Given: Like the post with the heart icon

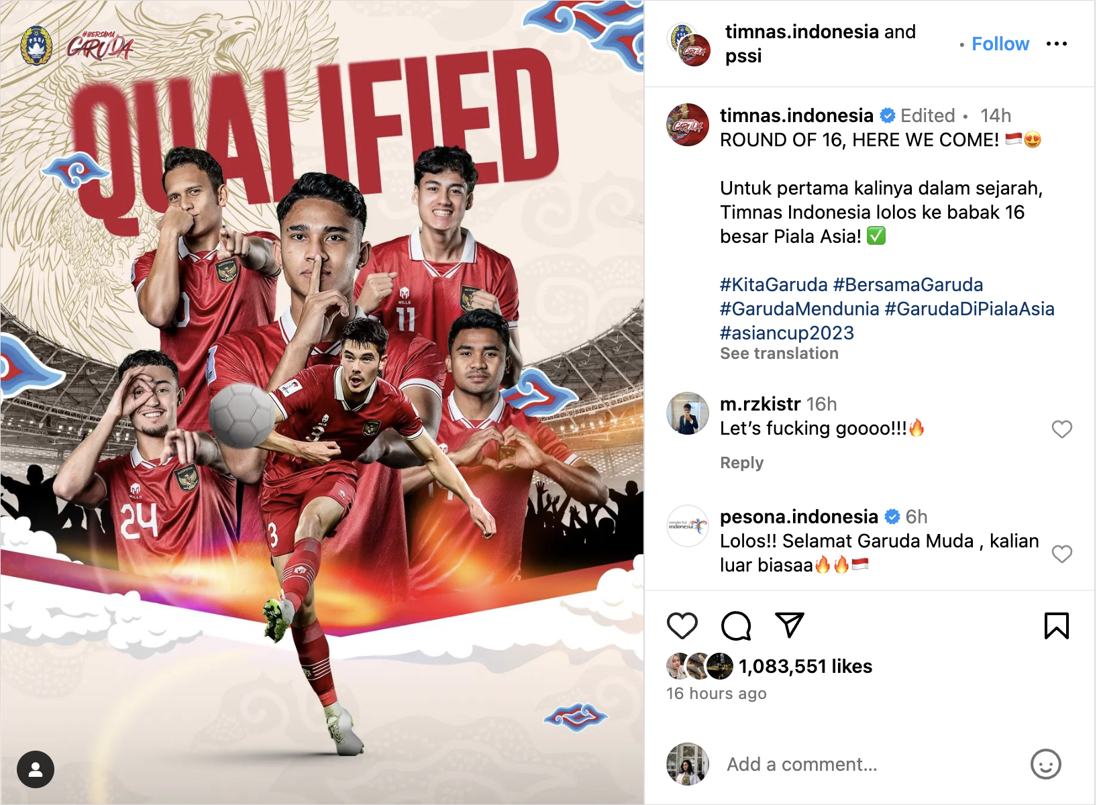Looking at the screenshot, I should [x=682, y=625].
